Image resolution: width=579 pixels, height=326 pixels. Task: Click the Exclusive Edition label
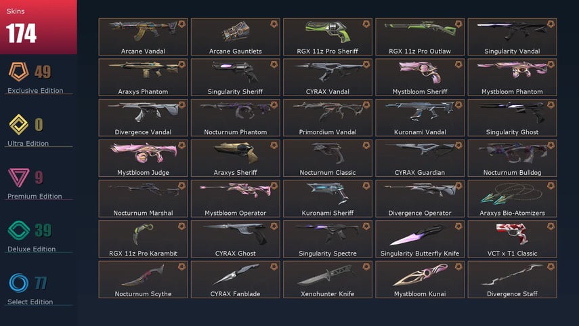[35, 91]
